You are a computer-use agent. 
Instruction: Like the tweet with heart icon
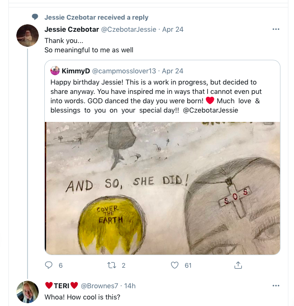[175, 265]
